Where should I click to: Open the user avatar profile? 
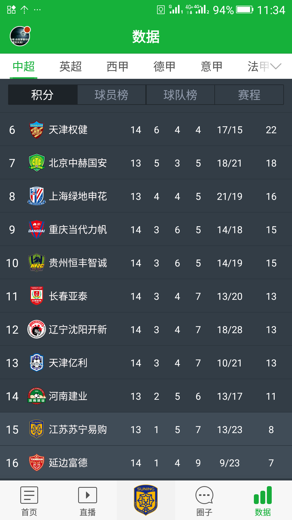pos(20,36)
